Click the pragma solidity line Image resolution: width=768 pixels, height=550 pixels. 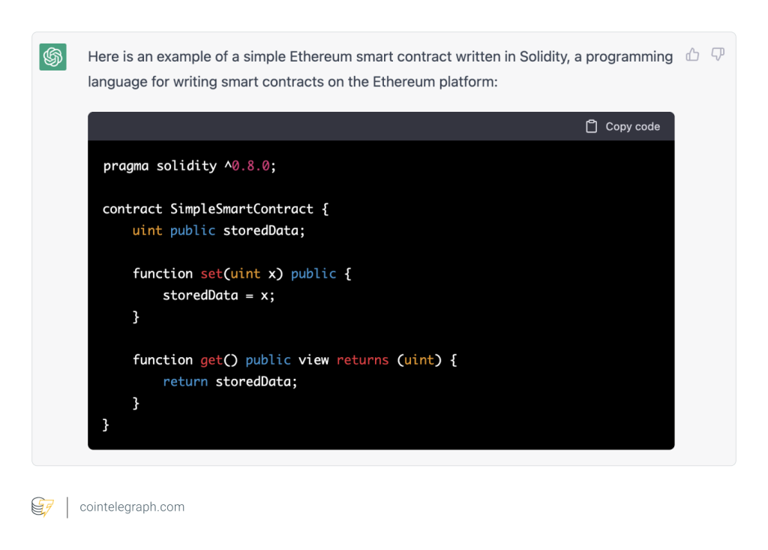189,166
